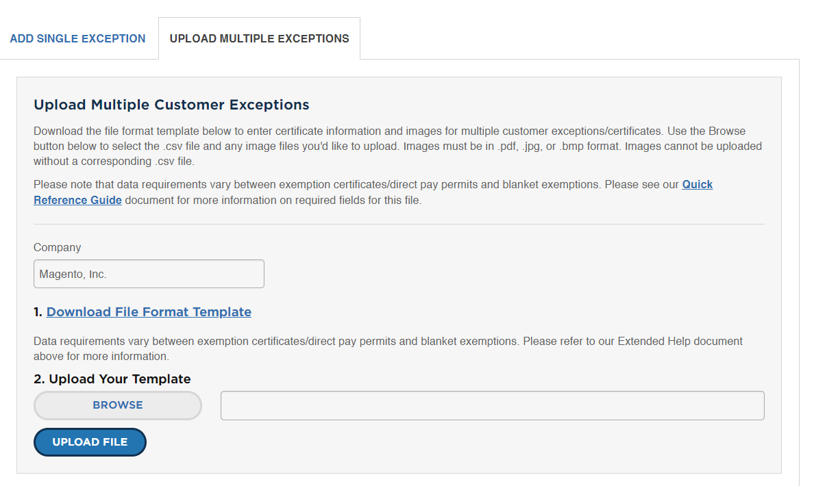Click the 'Upload Multiple Customer Exceptions' heading

click(x=171, y=105)
